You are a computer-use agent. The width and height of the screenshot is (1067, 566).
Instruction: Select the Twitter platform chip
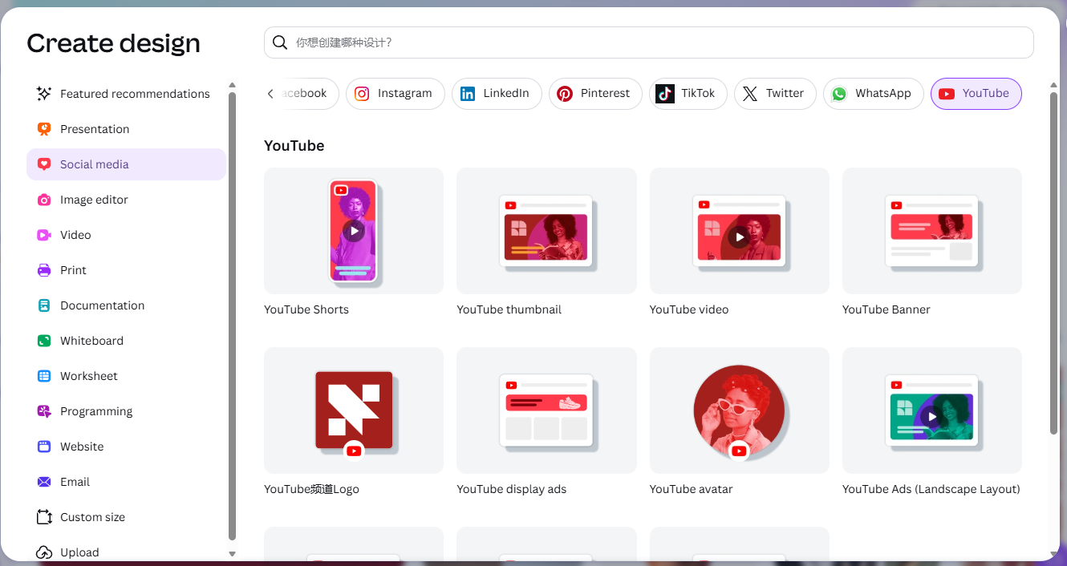[775, 94]
